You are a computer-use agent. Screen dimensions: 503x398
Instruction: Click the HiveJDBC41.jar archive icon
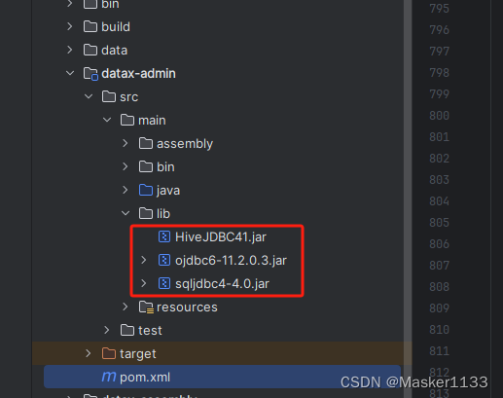tap(164, 236)
